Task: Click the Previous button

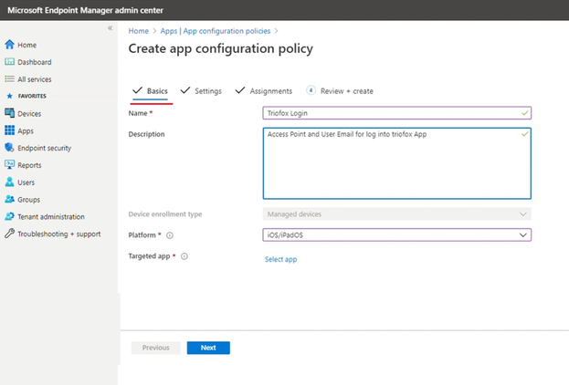Action: tap(155, 348)
